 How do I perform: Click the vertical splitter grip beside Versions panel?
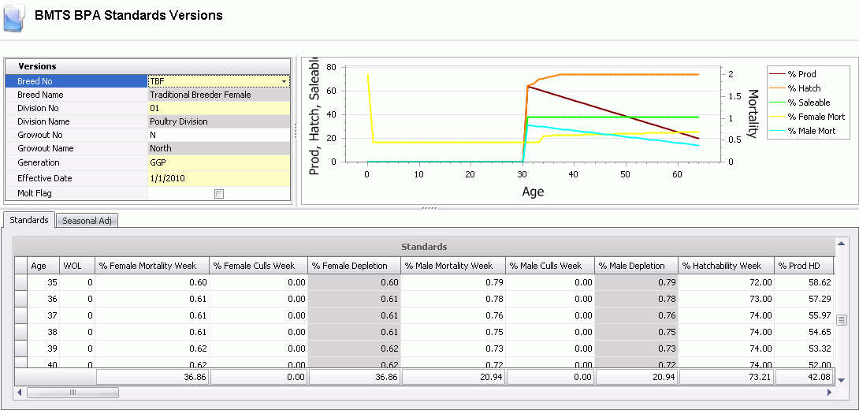(x=296, y=134)
